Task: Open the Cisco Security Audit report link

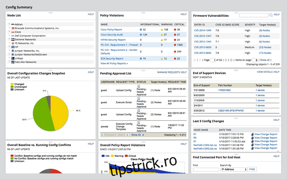Action: click(x=112, y=35)
